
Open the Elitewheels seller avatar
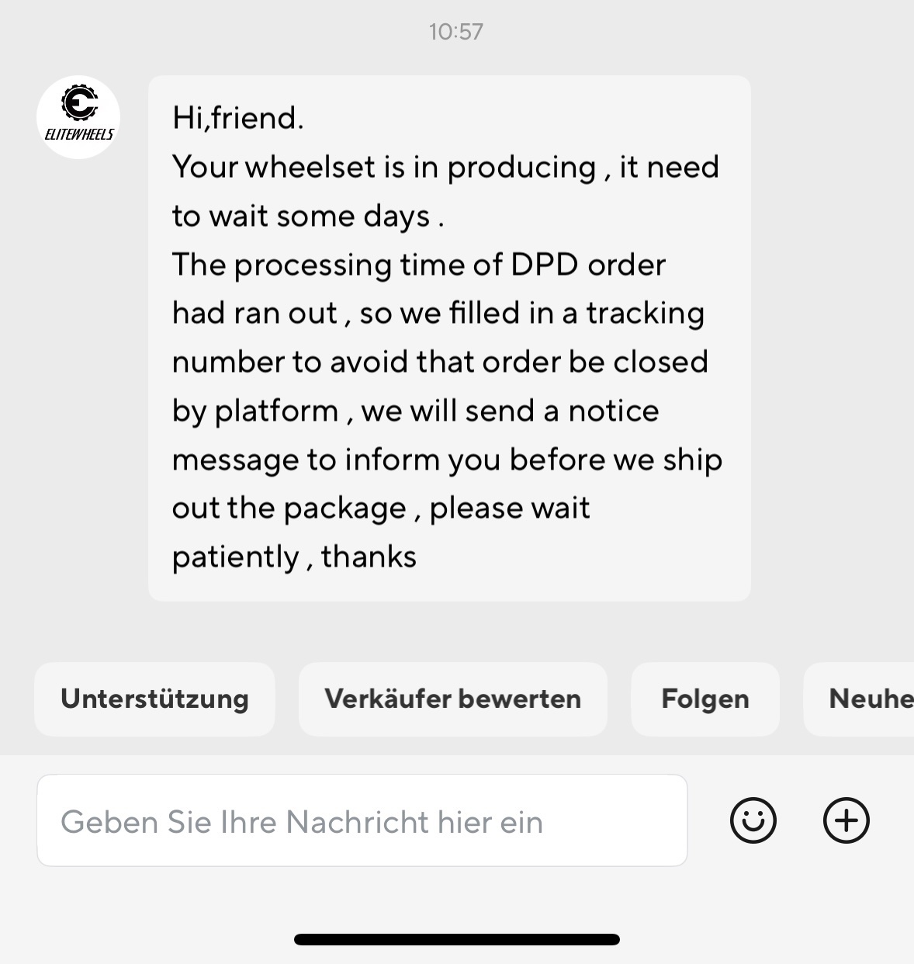[x=78, y=117]
